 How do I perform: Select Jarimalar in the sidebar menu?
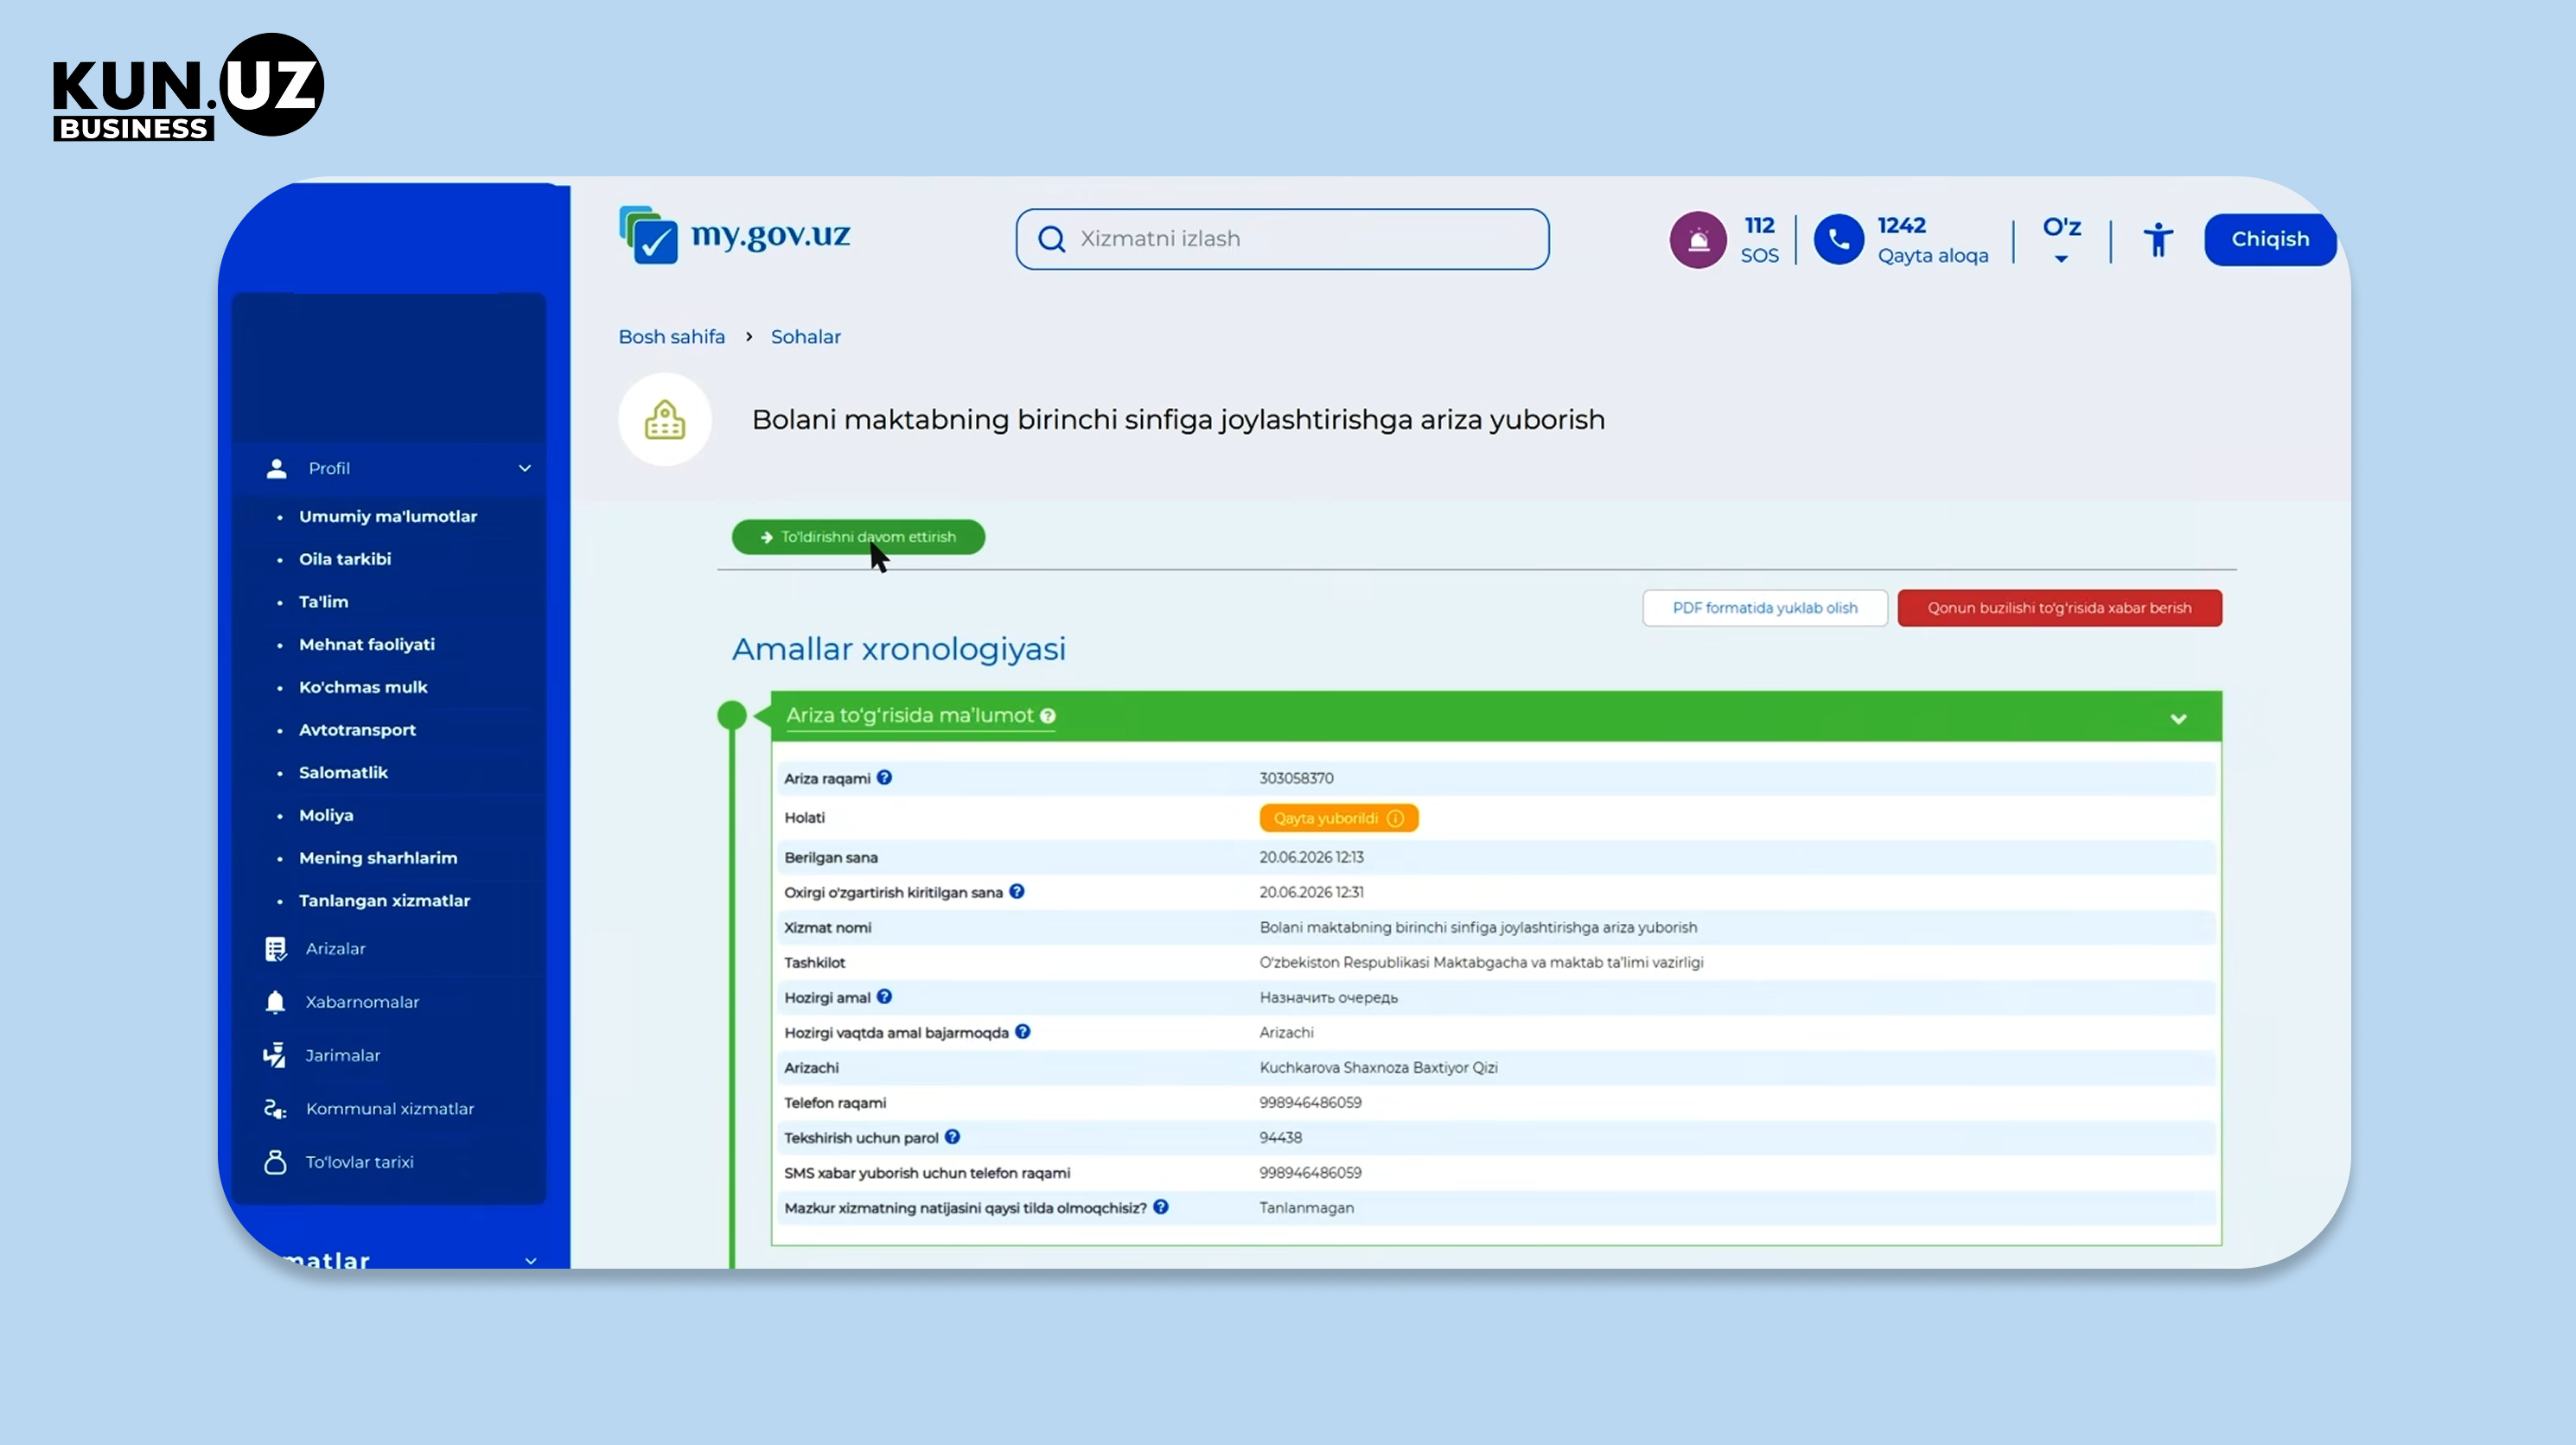tap(341, 1055)
